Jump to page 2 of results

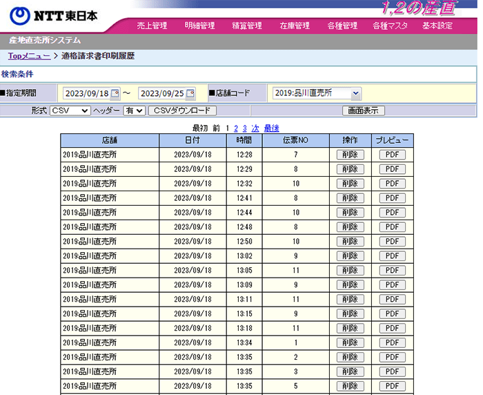click(x=236, y=128)
